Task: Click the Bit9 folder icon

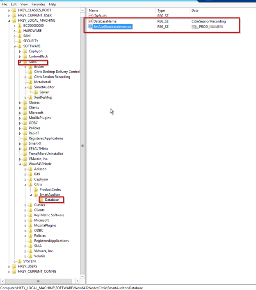Action: coord(30,174)
